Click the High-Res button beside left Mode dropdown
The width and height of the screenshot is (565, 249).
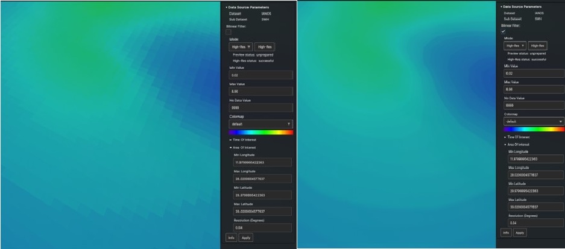(264, 46)
